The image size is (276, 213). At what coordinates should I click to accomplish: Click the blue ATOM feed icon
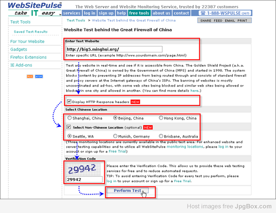(39, 76)
